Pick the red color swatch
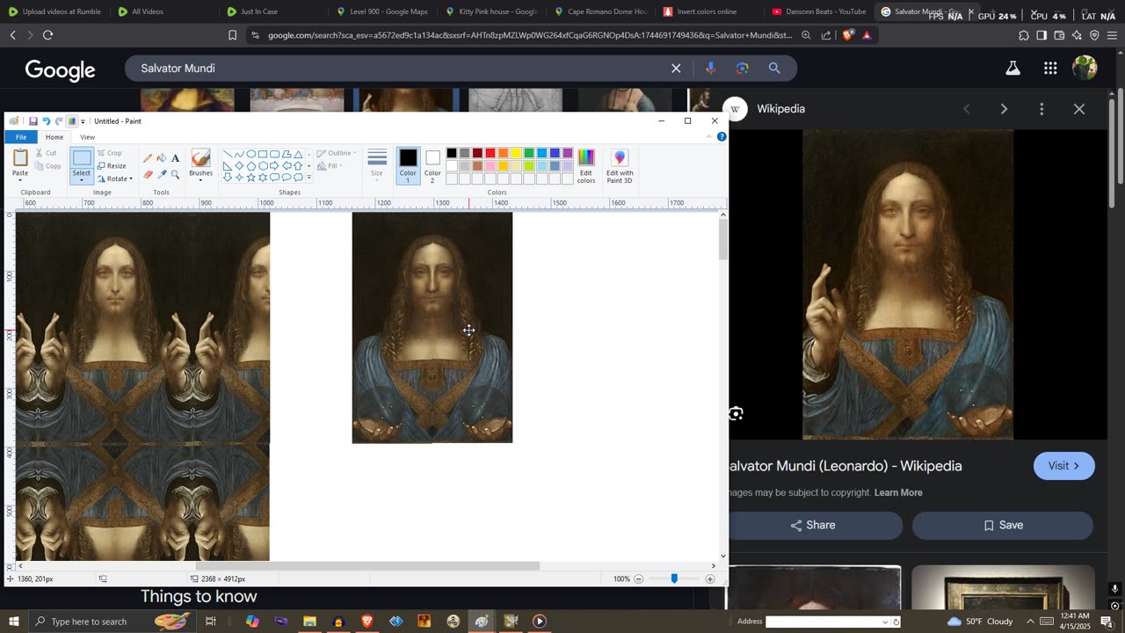The image size is (1125, 633). [490, 153]
